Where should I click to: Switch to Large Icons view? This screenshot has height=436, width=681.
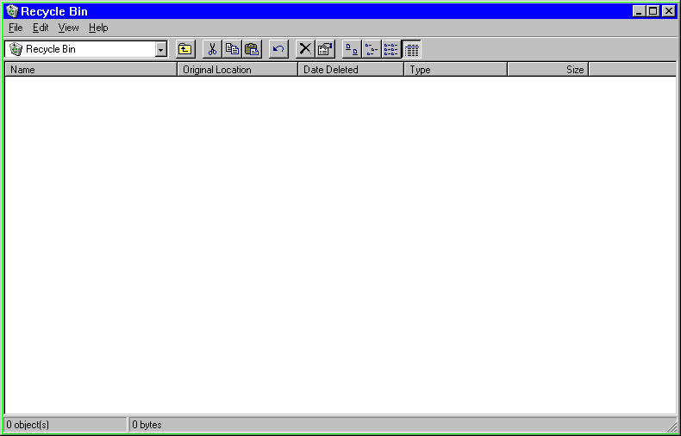click(x=352, y=49)
